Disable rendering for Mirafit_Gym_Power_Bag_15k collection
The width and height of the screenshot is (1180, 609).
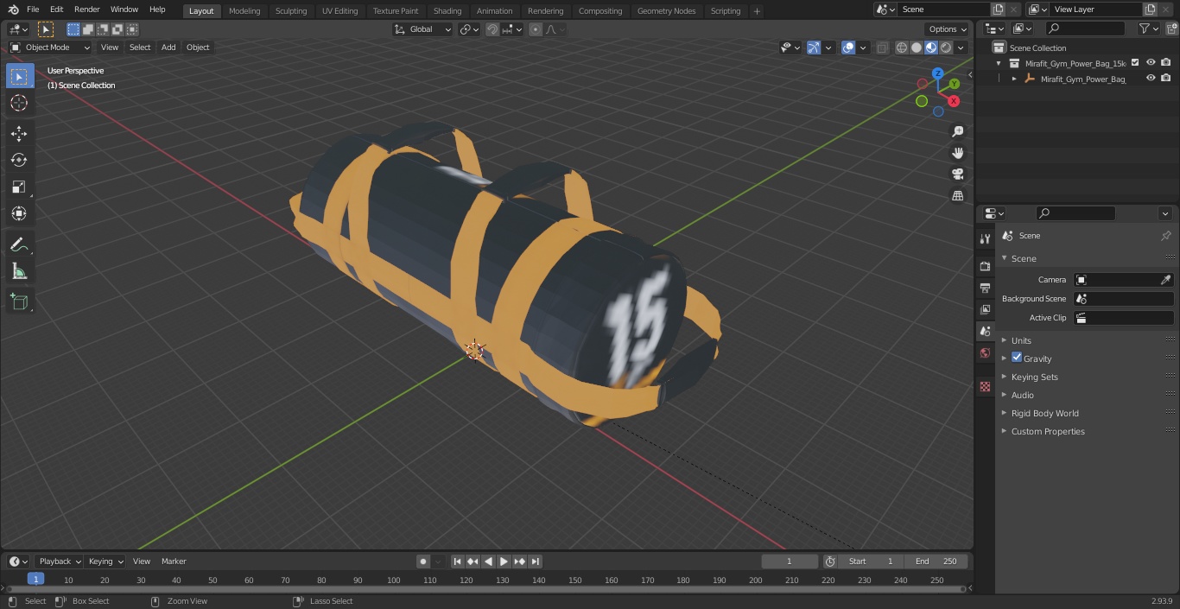pyautogui.click(x=1166, y=62)
